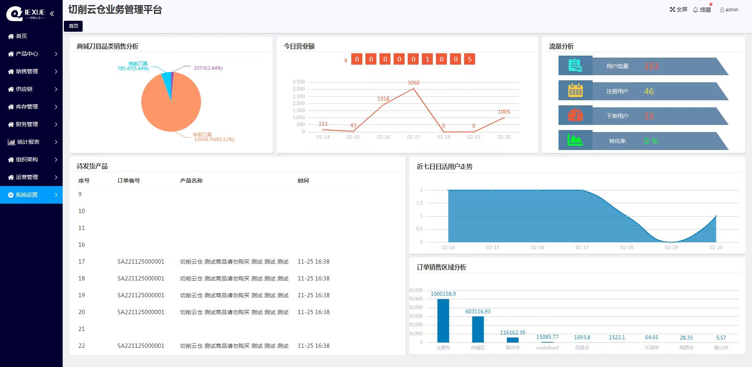The width and height of the screenshot is (752, 367).
Task: Click the 转化率 area chart icon
Action: click(x=575, y=140)
